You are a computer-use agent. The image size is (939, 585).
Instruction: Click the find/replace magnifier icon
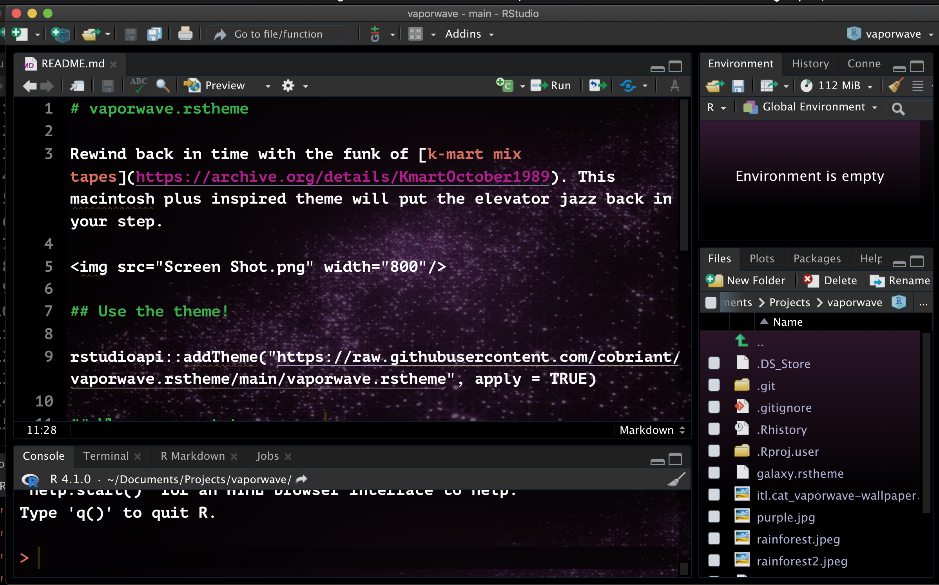(x=162, y=85)
